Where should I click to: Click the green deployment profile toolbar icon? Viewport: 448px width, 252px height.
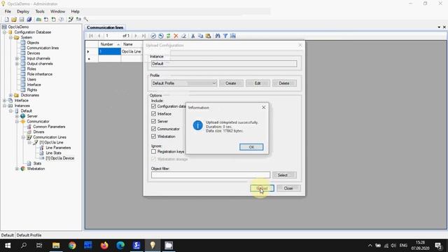[38, 19]
